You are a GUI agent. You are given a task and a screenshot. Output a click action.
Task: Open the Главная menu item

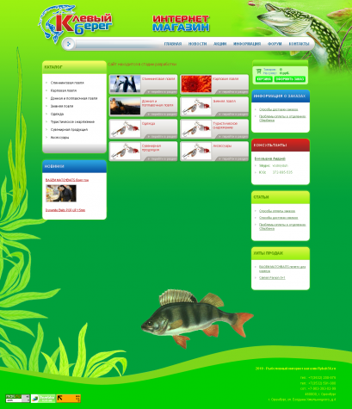coord(173,44)
